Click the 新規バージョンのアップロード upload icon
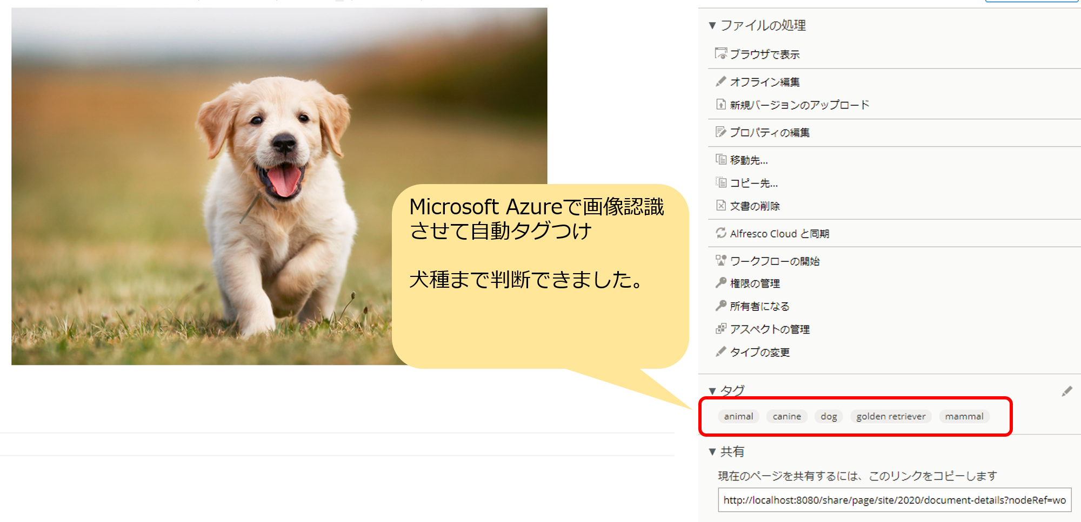This screenshot has height=522, width=1081. click(x=721, y=104)
